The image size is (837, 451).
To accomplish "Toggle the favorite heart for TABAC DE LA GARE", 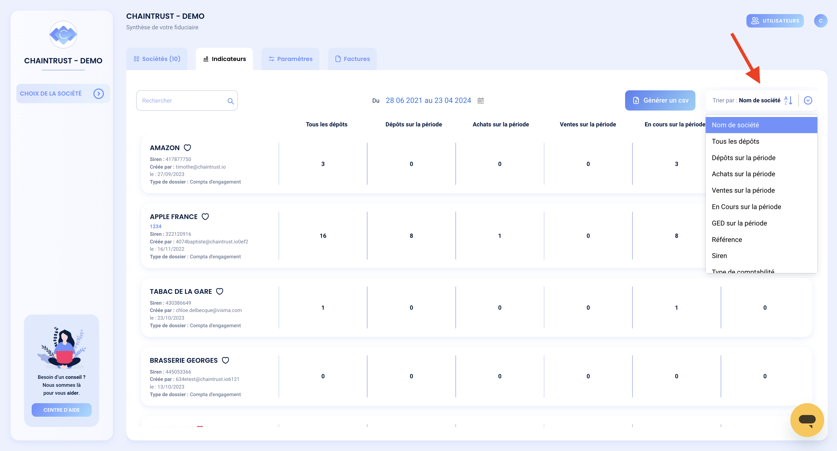I will tap(220, 291).
